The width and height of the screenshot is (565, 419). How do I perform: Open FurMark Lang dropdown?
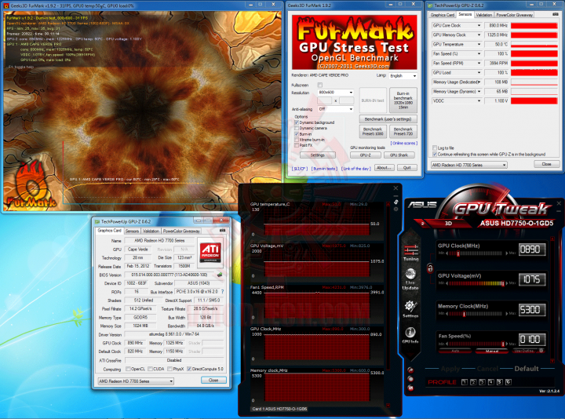pos(403,76)
